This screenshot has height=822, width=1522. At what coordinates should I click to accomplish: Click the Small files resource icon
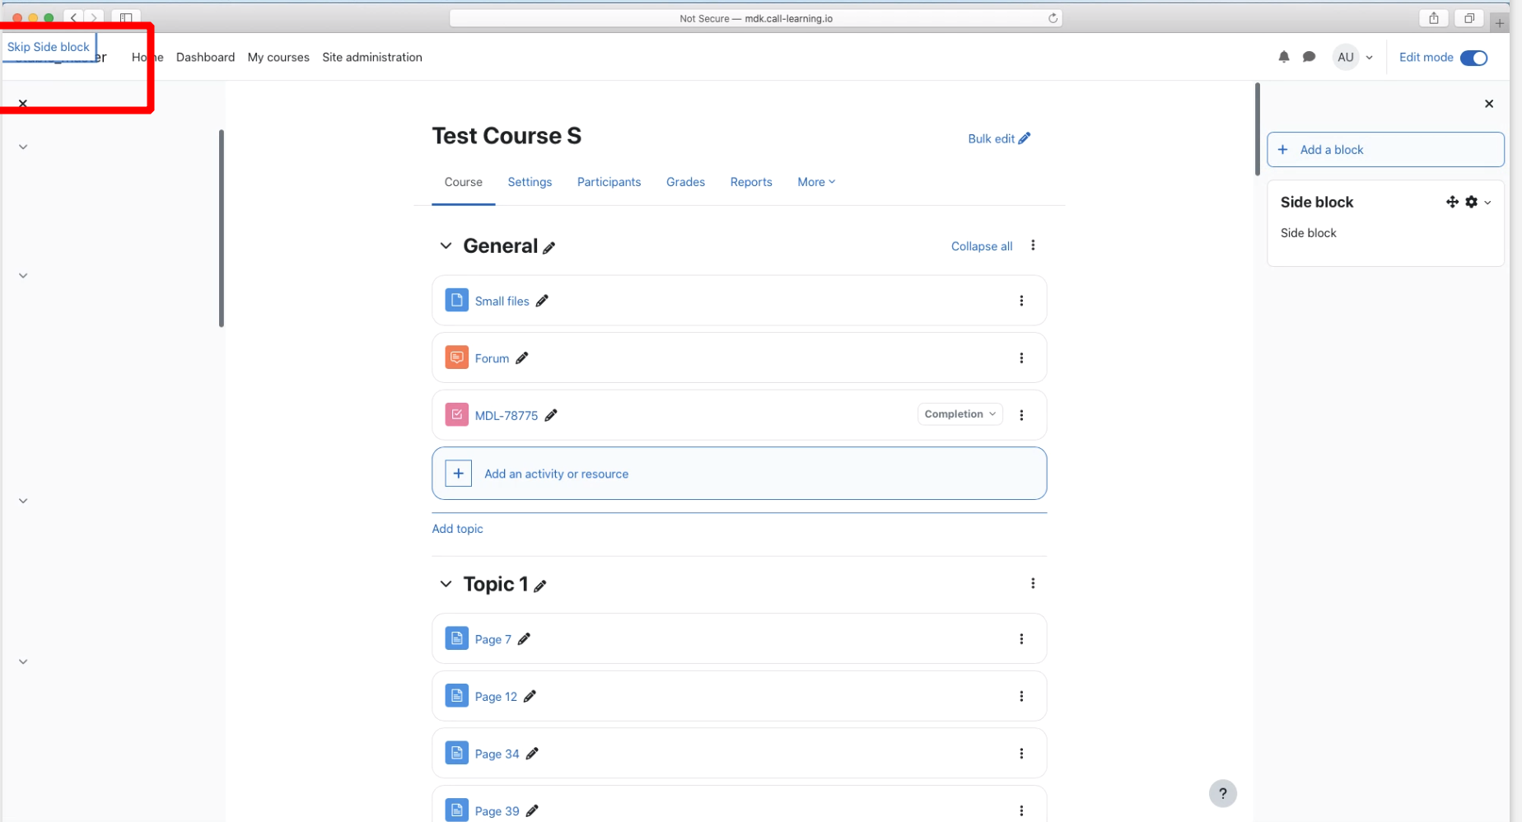click(457, 300)
